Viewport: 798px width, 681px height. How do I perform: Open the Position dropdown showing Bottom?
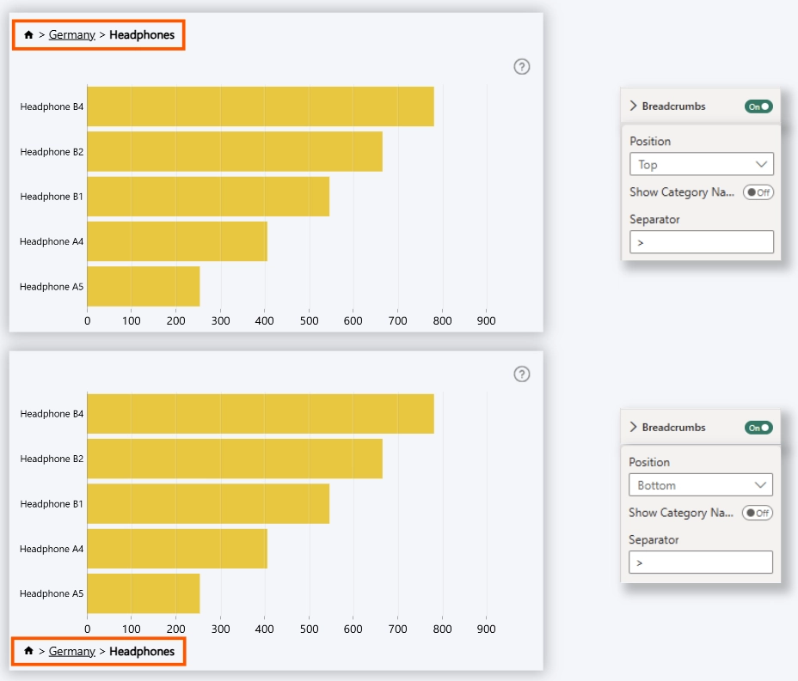coord(700,485)
